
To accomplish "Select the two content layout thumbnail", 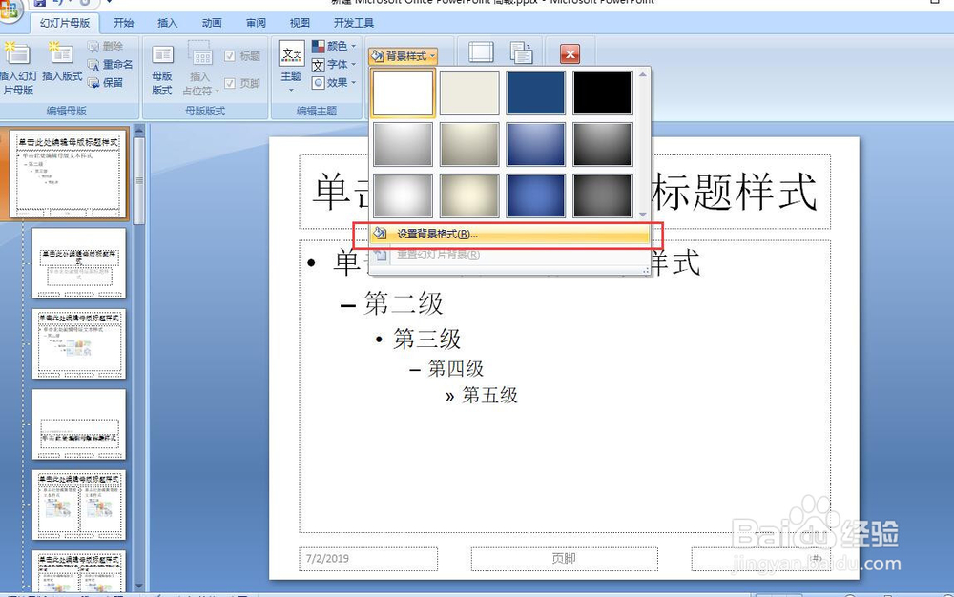I will [x=79, y=504].
